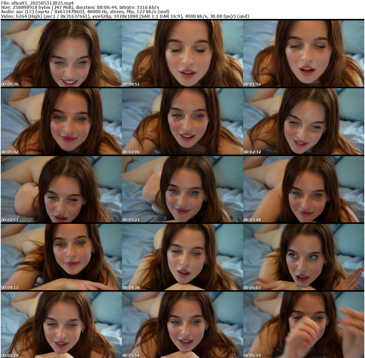The width and height of the screenshot is (365, 358).
Task: Select the thumbnail timestamped 00:01:16
Action: (x=304, y=54)
